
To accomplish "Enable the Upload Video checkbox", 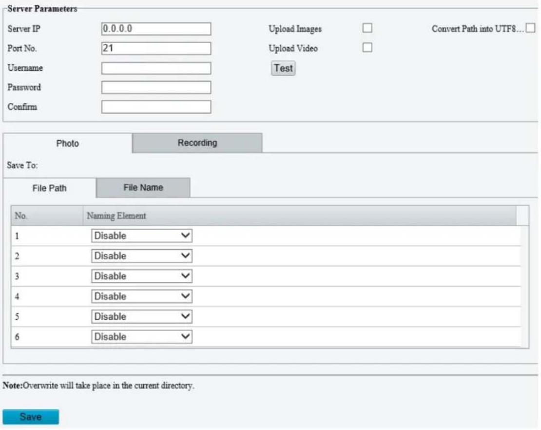I will click(367, 47).
